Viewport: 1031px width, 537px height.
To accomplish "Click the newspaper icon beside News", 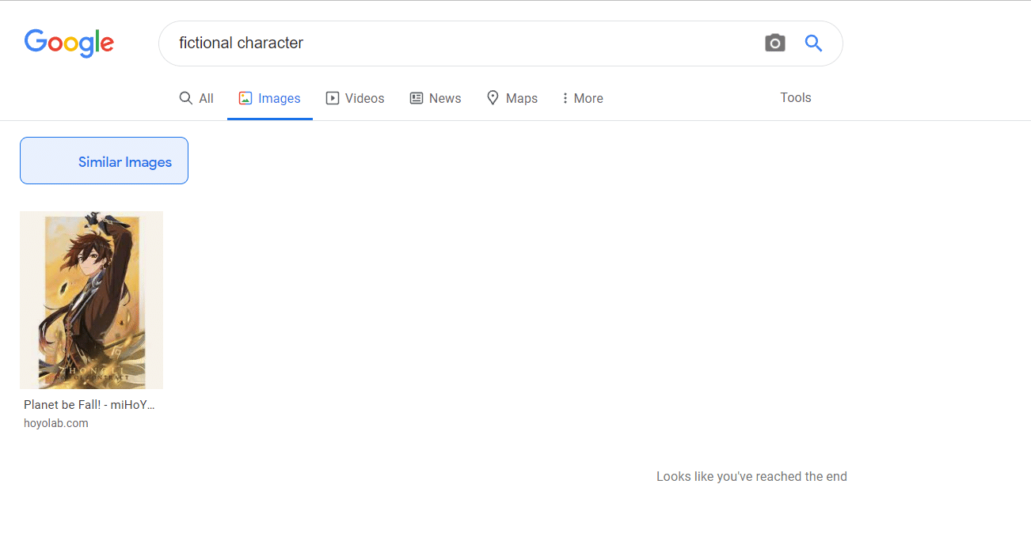I will [x=417, y=98].
